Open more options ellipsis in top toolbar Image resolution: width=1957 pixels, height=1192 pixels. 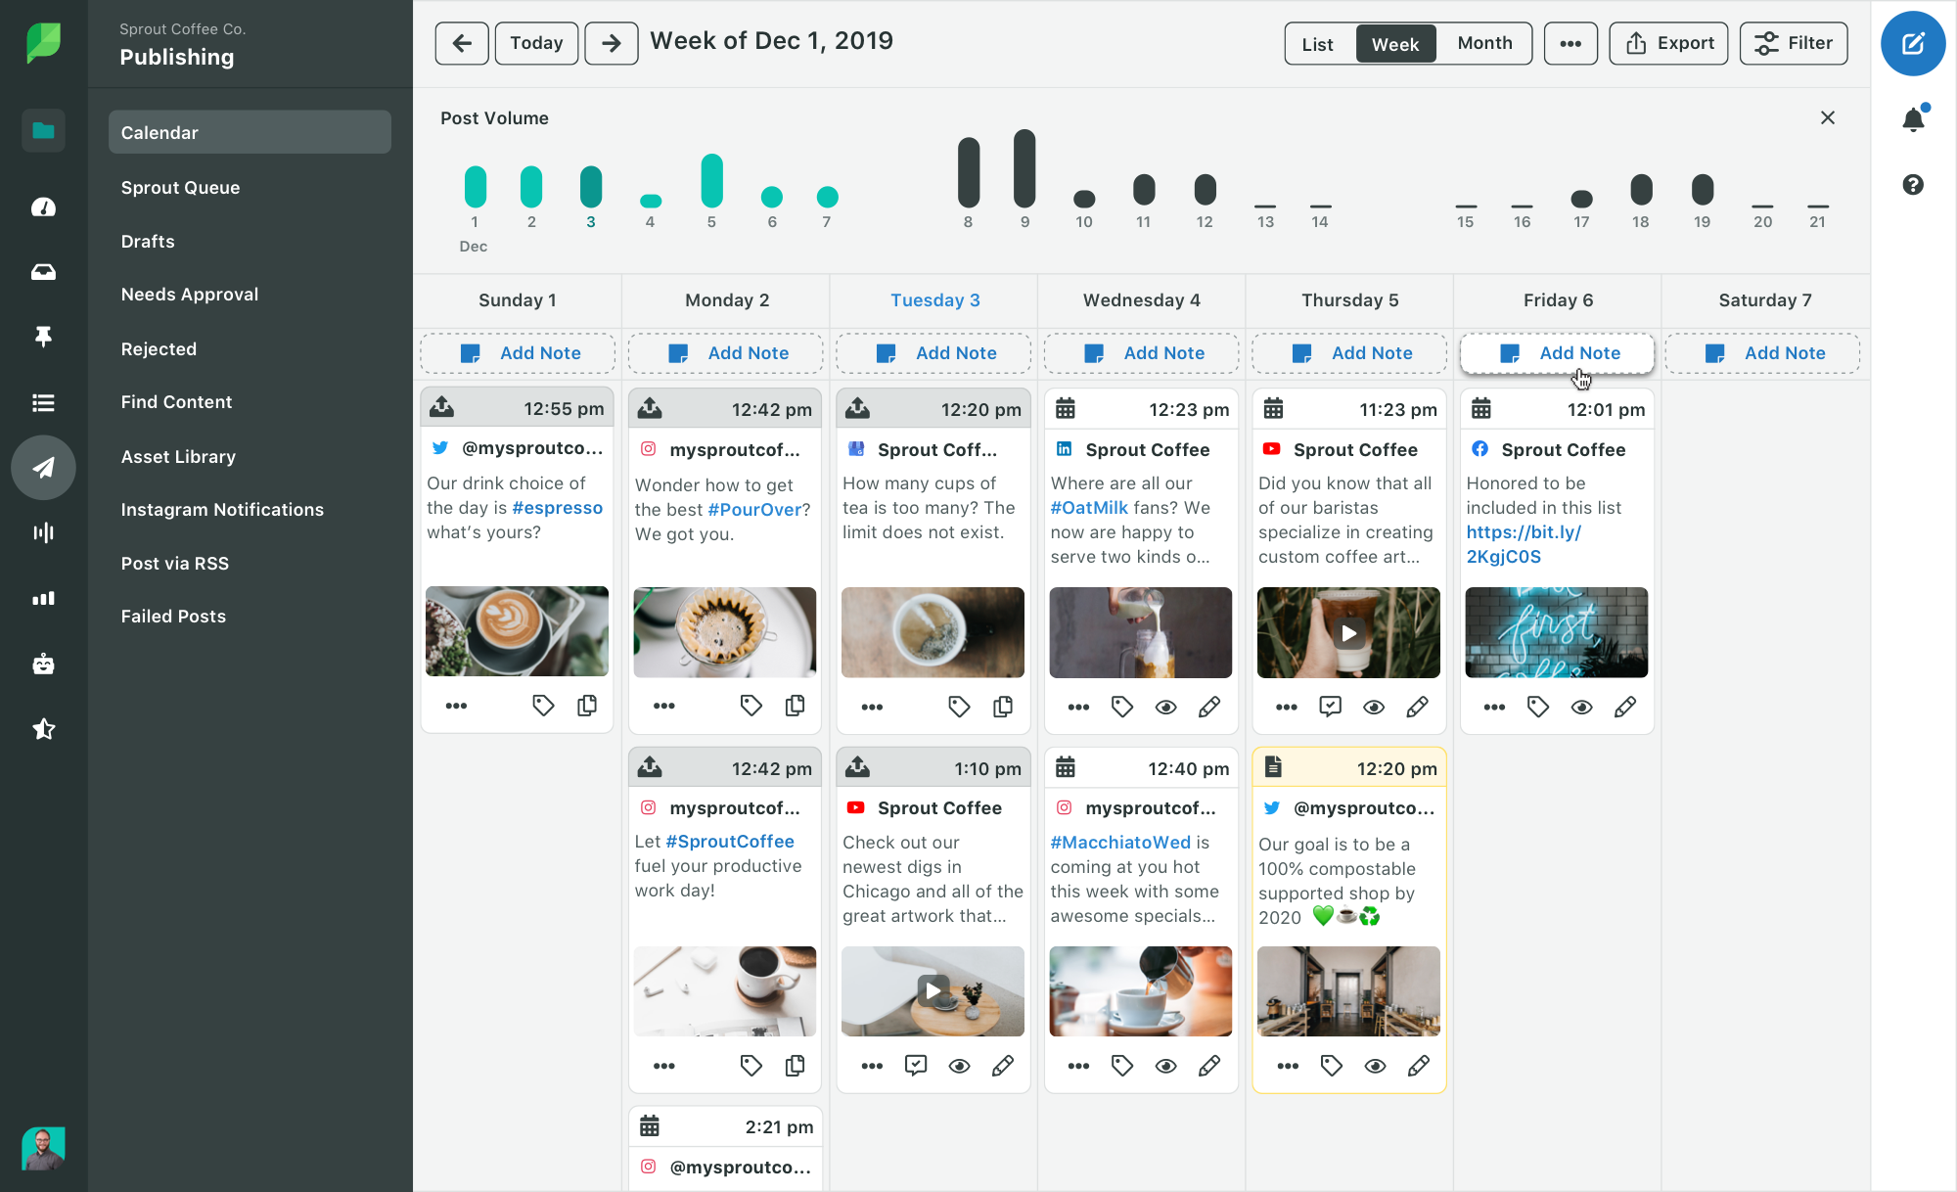coord(1570,44)
